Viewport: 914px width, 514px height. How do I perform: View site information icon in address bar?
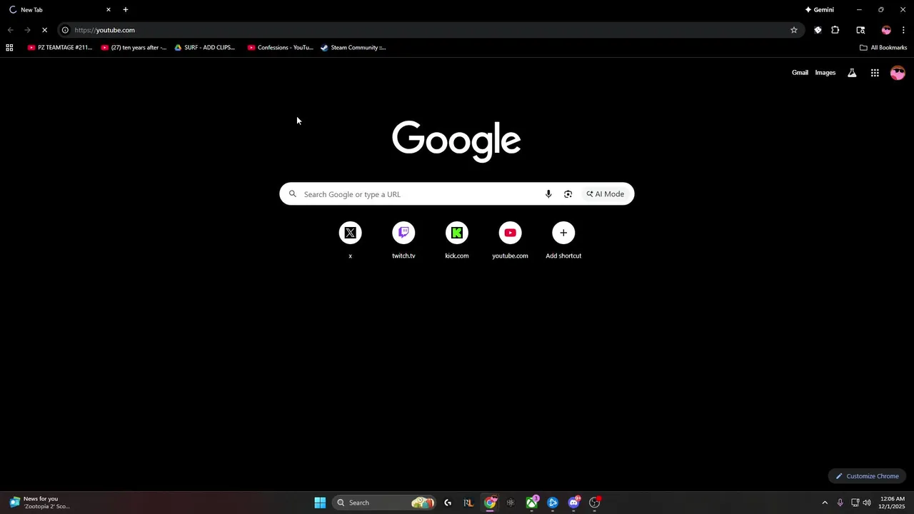coord(65,30)
